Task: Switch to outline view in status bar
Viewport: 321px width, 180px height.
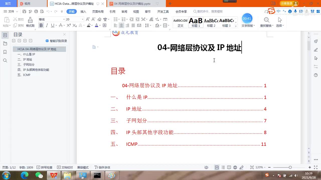Action: pyautogui.click(x=223, y=167)
